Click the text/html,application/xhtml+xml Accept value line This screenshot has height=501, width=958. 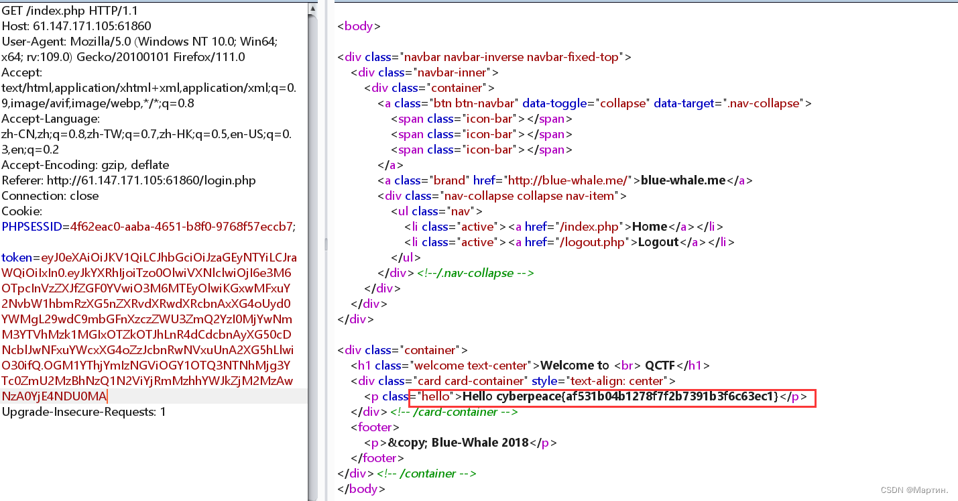[149, 88]
